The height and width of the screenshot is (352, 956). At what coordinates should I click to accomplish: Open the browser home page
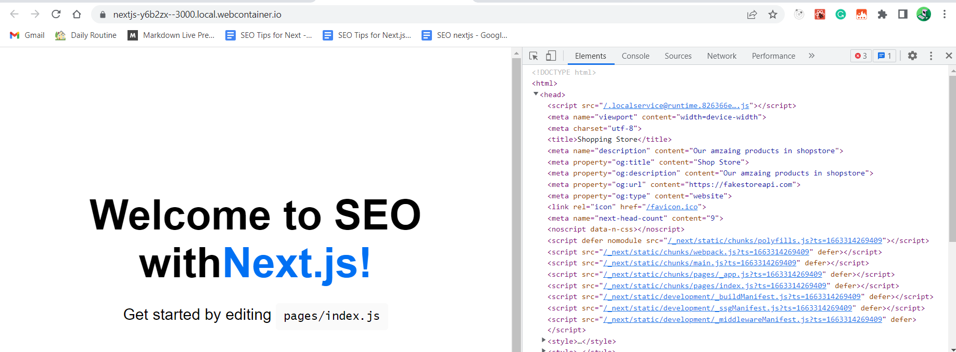77,15
